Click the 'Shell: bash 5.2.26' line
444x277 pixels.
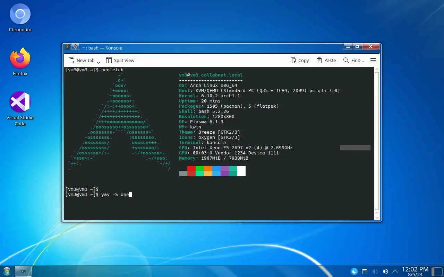(x=204, y=111)
